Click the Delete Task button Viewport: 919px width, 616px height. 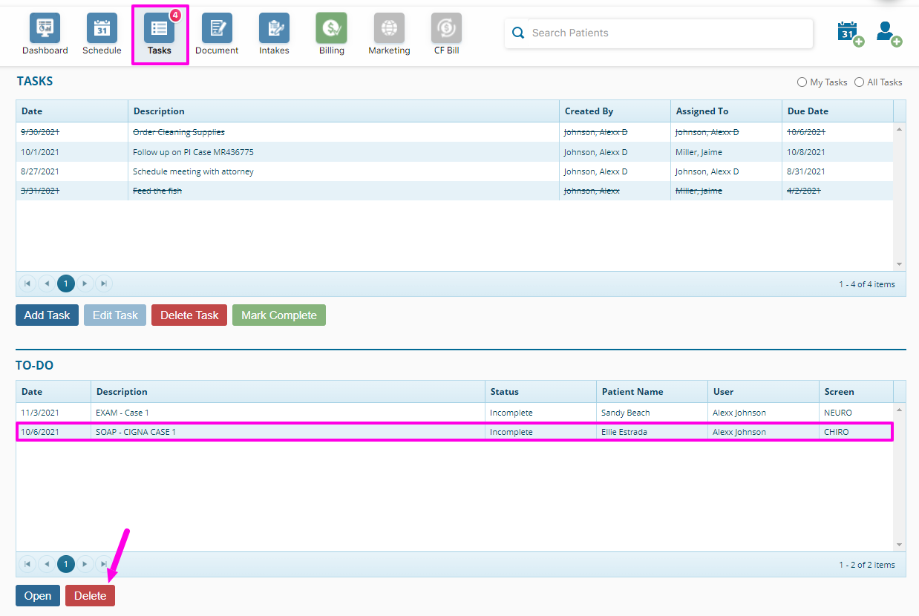[189, 315]
